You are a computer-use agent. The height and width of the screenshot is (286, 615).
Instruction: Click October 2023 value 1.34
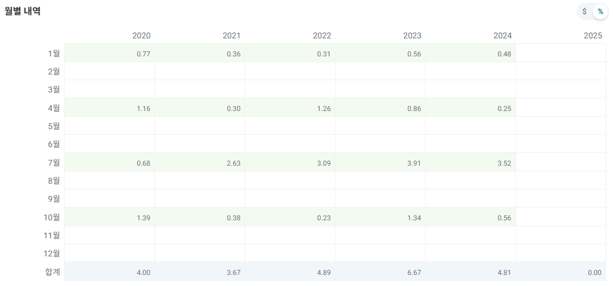click(x=414, y=218)
